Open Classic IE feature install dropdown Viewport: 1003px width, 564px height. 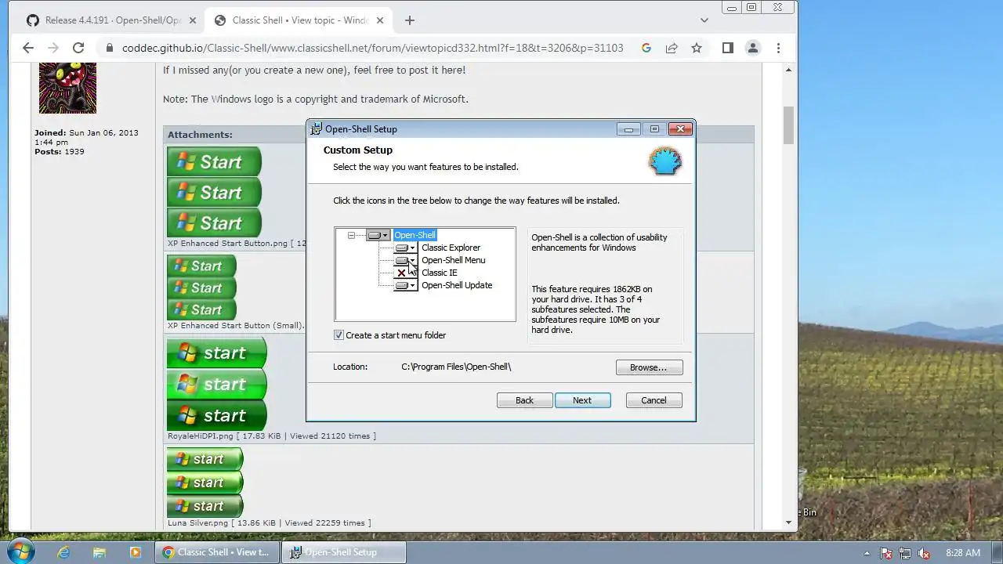pos(406,273)
